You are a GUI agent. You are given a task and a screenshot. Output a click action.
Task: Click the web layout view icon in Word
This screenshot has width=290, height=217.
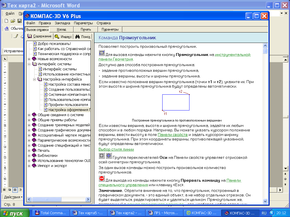coord(10,190)
